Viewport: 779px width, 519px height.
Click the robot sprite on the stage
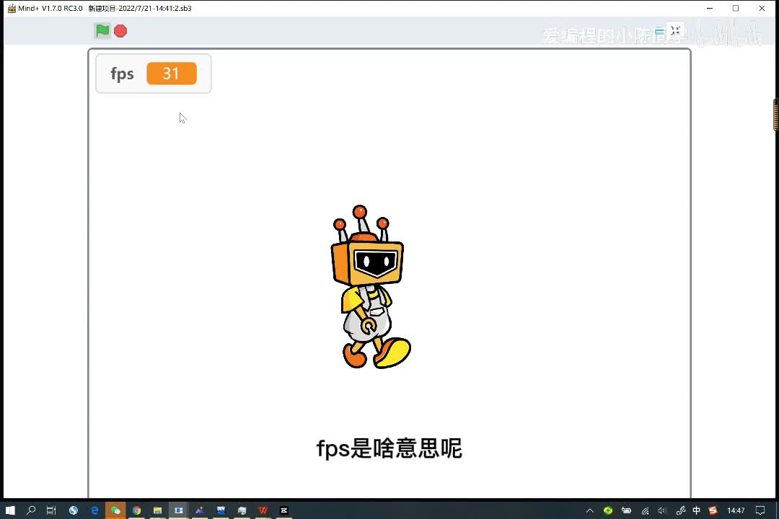(x=371, y=287)
